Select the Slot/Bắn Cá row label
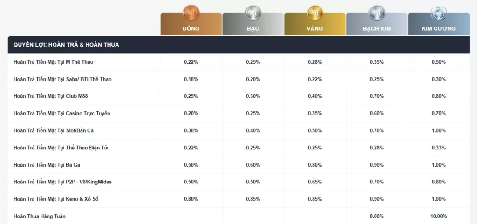Screen dimensions: 477x224 [54, 131]
